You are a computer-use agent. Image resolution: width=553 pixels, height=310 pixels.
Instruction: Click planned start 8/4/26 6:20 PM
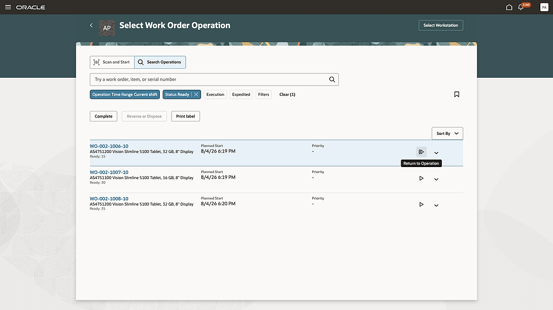(218, 204)
